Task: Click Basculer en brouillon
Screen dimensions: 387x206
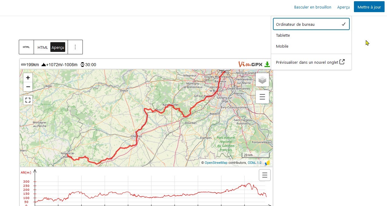Action: [x=312, y=7]
